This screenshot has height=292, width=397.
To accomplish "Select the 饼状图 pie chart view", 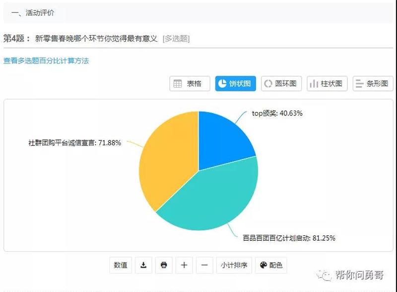I will (236, 84).
